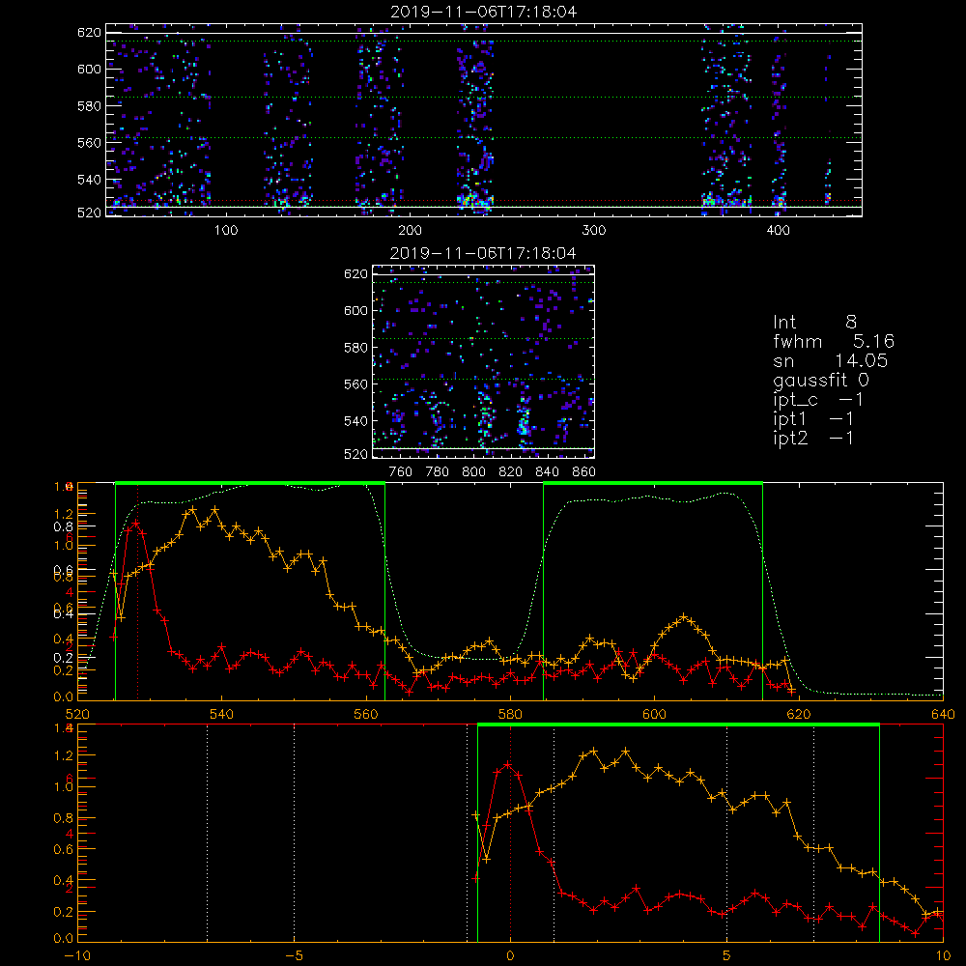
Task: Click x-axis label '10' of the bottom plot
Action: pos(943,955)
